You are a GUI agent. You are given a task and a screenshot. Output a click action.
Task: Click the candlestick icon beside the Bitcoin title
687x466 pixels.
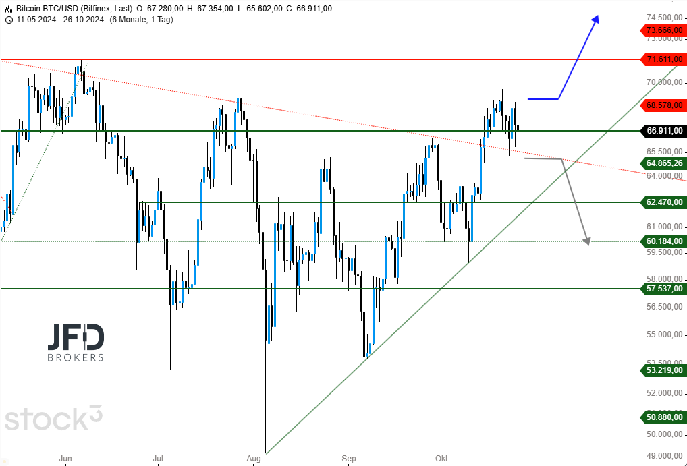[x=9, y=9]
